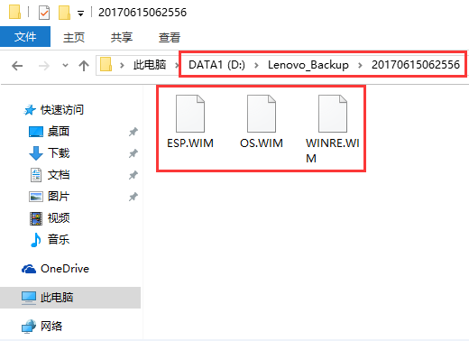Unpin 桌面 using its pin icon
Viewport: 469px width, 341px height.
click(x=133, y=132)
